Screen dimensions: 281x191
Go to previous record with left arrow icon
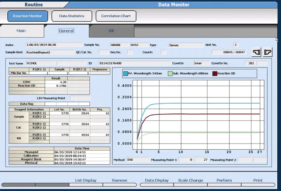pyautogui.click(x=256, y=52)
